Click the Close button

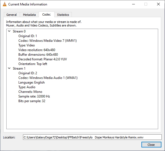tap(151, 145)
